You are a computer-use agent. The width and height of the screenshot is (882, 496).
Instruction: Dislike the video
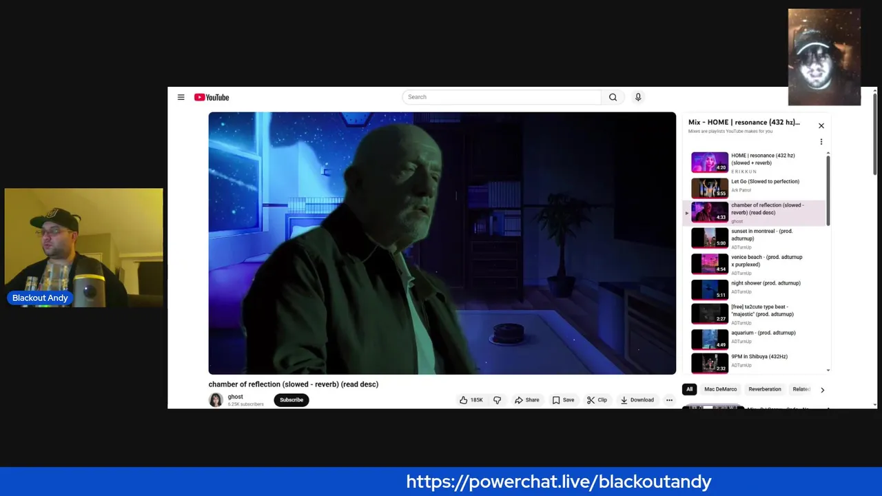coord(497,400)
